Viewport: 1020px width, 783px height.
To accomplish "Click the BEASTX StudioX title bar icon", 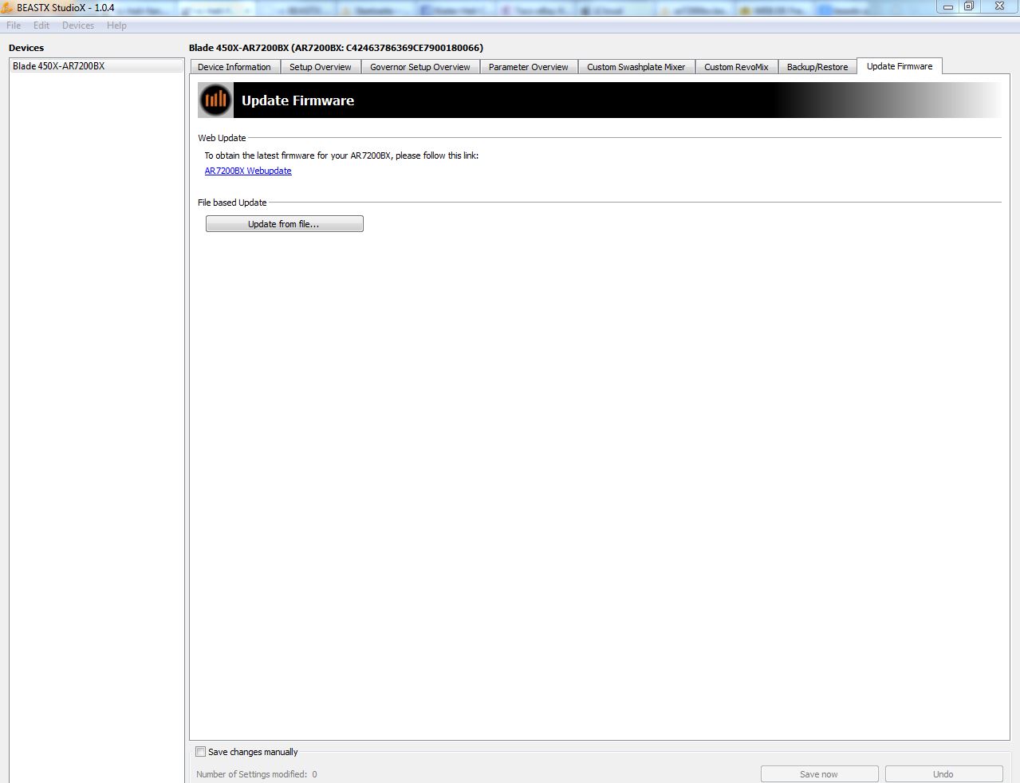I will tap(7, 7).
